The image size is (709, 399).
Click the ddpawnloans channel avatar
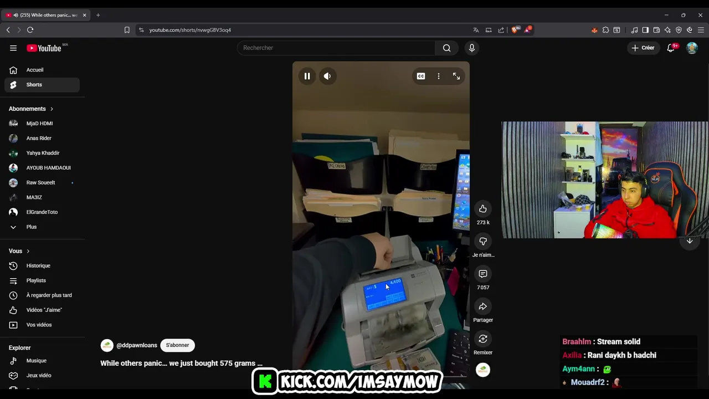tap(107, 345)
